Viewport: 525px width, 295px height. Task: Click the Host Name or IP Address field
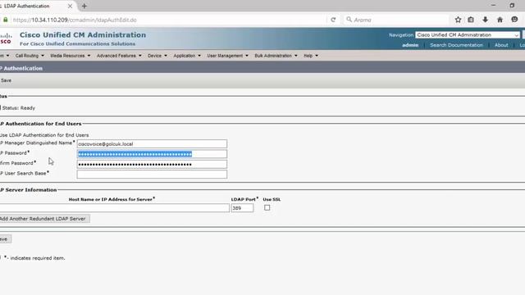coord(115,208)
